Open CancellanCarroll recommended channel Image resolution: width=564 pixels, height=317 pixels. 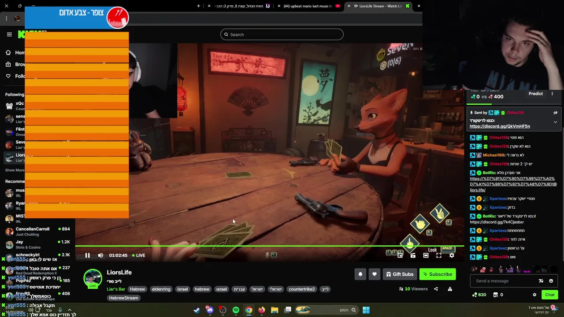click(37, 232)
